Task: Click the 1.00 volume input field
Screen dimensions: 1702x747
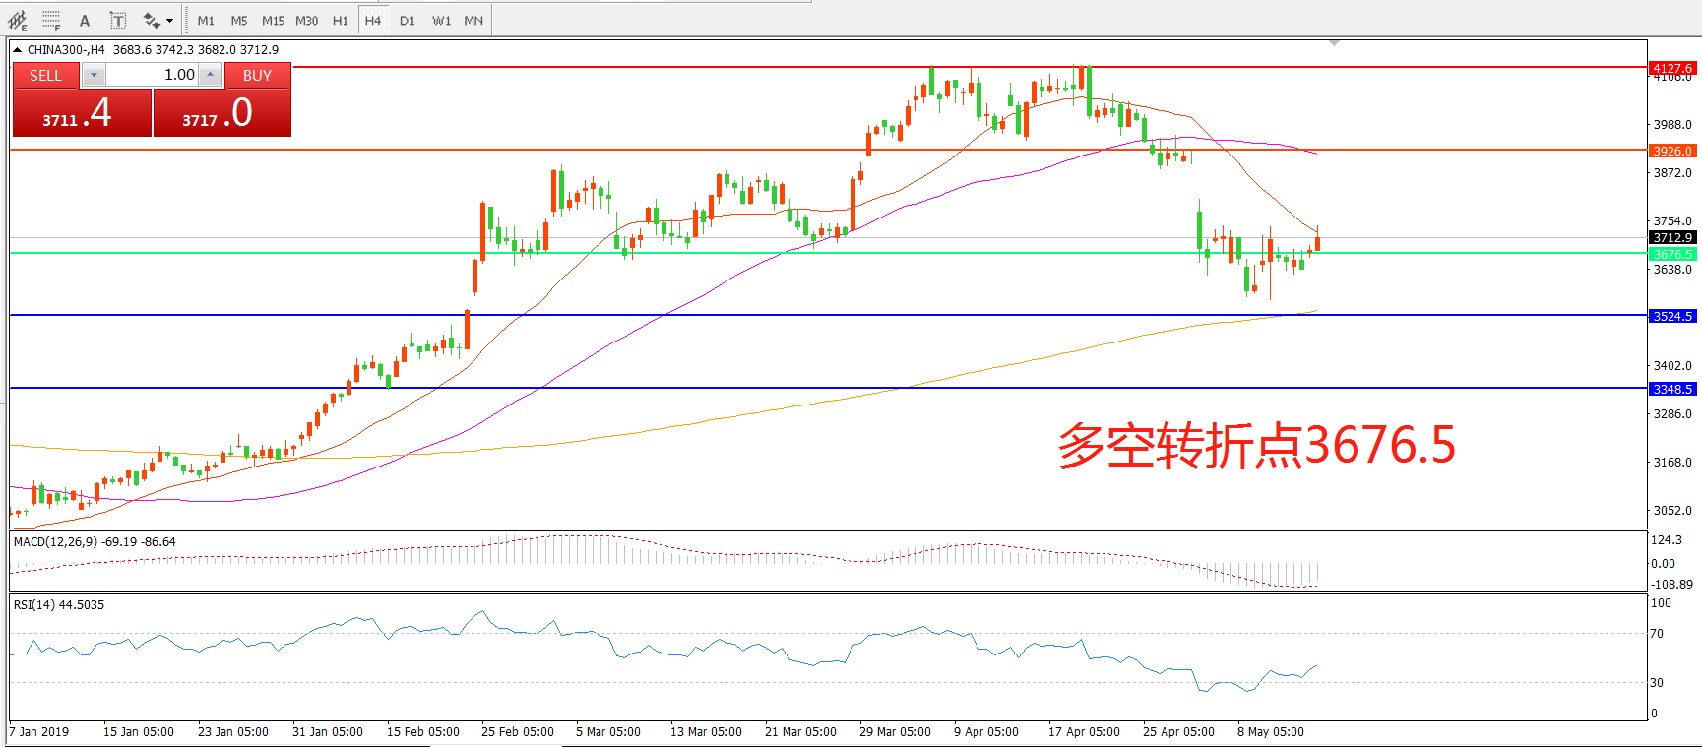Action: tap(152, 75)
